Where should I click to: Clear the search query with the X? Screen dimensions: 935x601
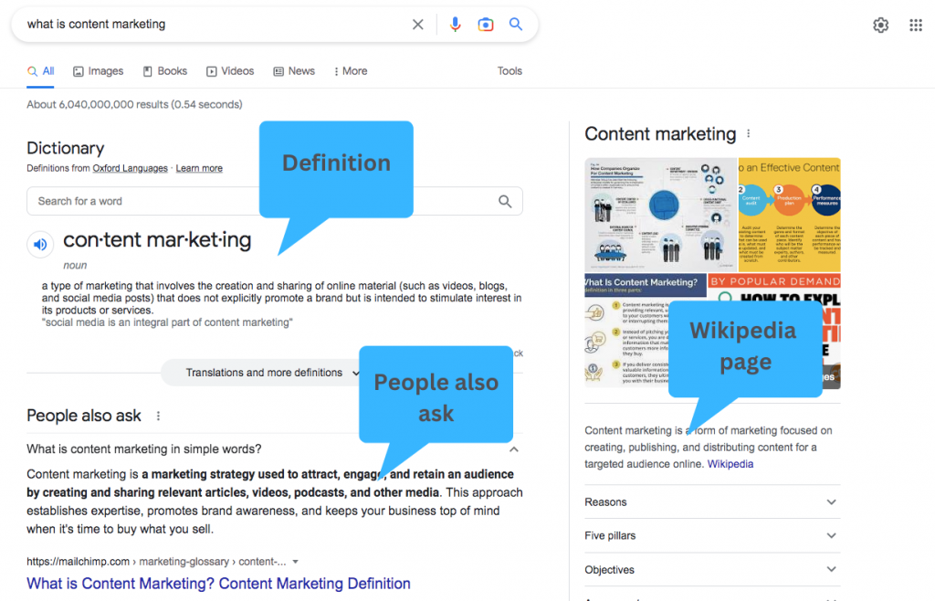[417, 25]
